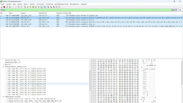Zoom in on packet list text
This screenshot has width=183, height=103.
(48, 7)
